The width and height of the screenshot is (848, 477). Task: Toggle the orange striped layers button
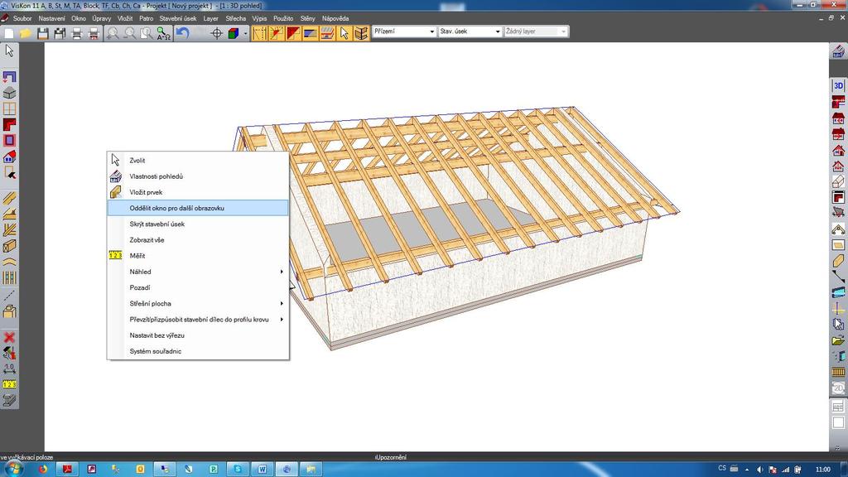[x=327, y=33]
